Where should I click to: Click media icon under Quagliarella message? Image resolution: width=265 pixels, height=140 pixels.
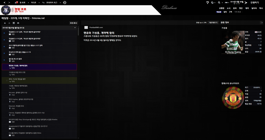(x=10, y=129)
